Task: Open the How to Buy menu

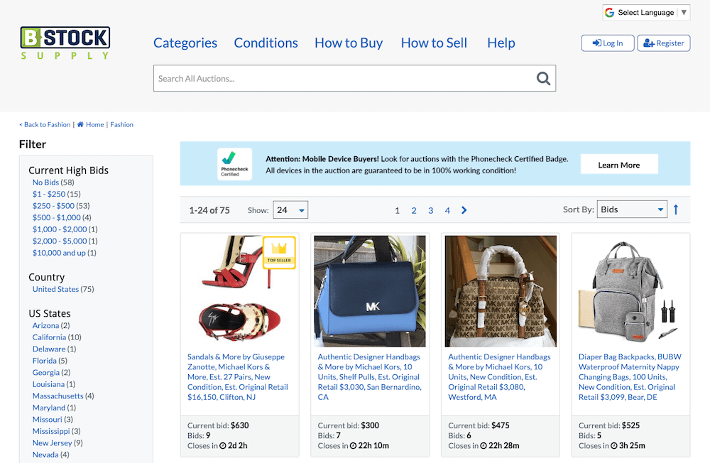Action: point(349,43)
